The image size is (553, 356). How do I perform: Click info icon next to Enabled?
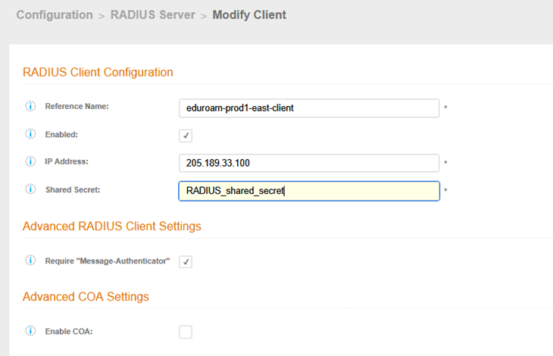[x=31, y=134]
